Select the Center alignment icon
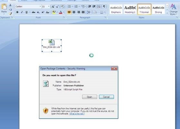180x129 pixels. [x=74, y=12]
